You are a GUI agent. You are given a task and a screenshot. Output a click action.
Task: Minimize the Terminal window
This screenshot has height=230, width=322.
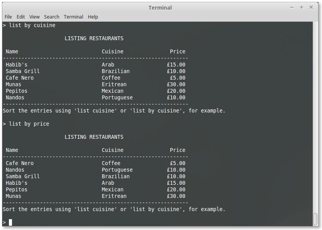(x=291, y=7)
